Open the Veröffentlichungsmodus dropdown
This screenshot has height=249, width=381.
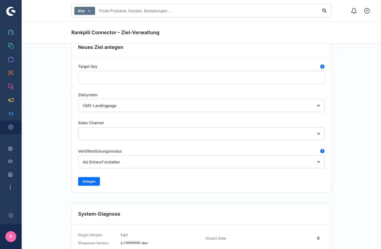pos(201,162)
